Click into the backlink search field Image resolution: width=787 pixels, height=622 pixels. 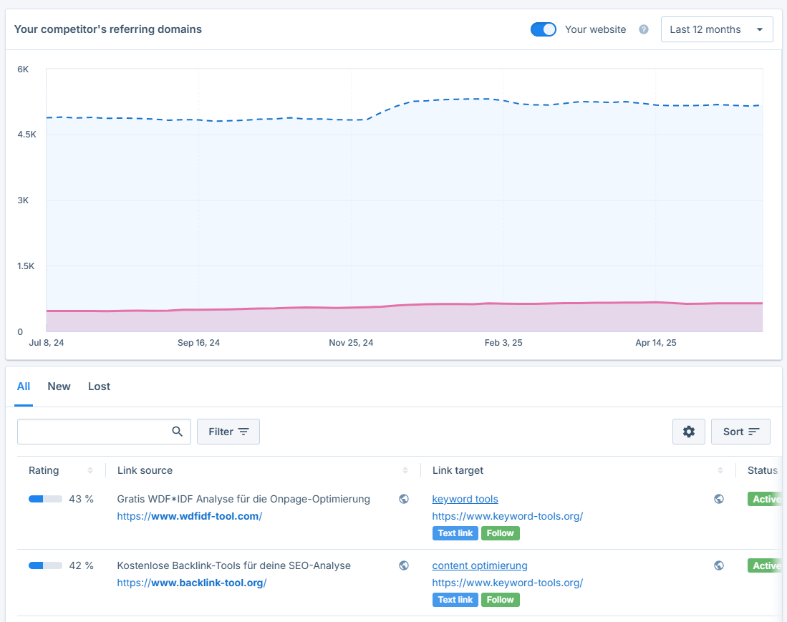[93, 432]
